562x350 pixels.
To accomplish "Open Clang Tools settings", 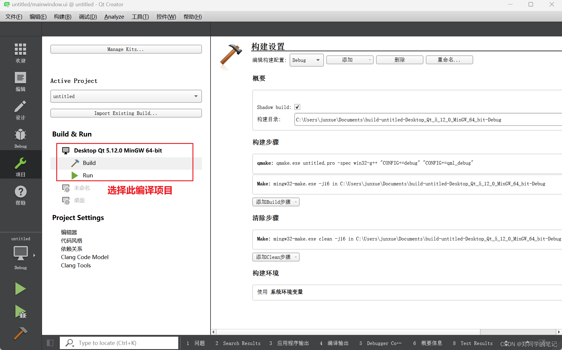I will tap(76, 266).
